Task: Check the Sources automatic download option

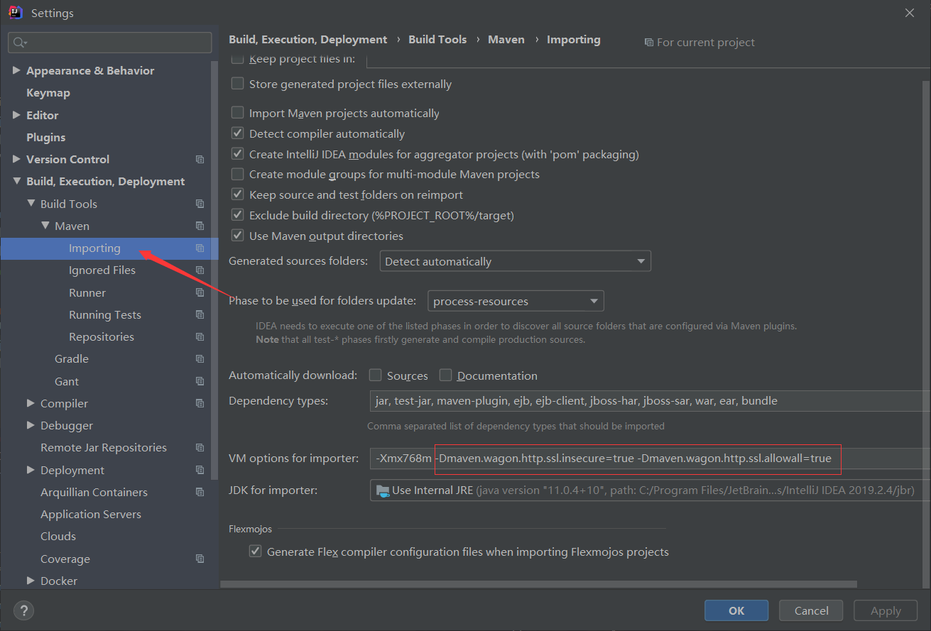Action: click(375, 375)
